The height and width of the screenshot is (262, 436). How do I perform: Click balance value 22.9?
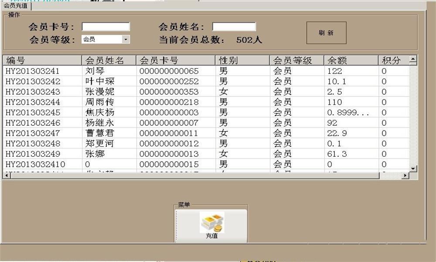pos(337,133)
